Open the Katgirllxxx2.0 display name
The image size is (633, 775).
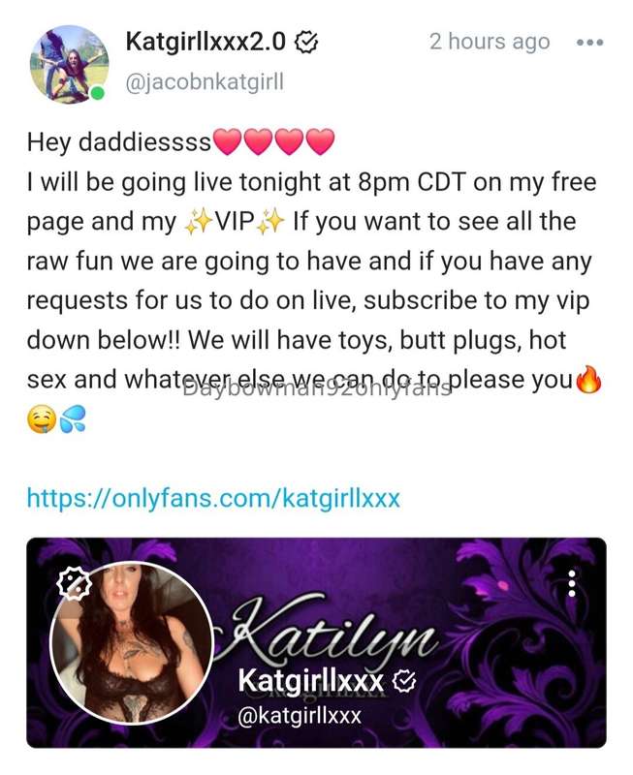[206, 42]
